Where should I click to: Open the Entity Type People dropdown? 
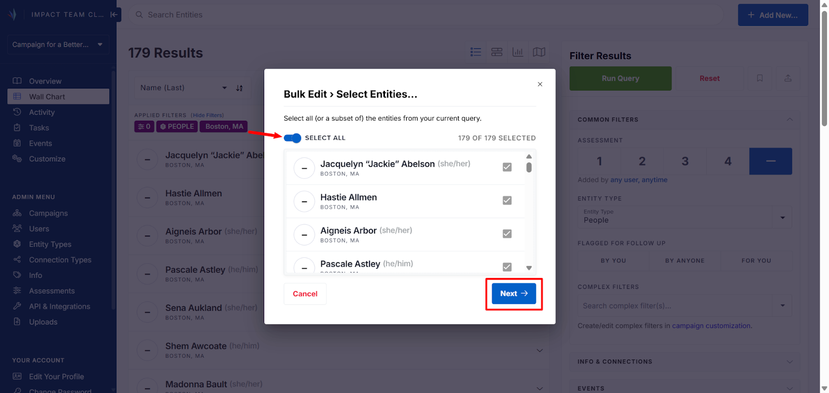684,217
